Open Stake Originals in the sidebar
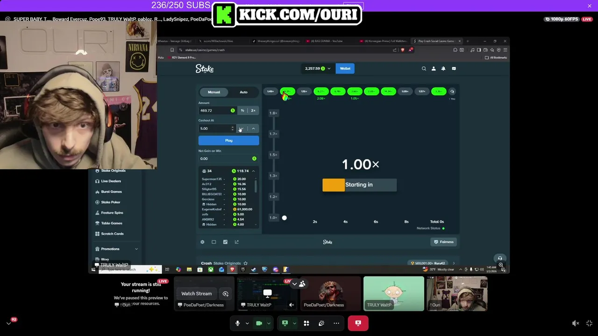Viewport: 598px width, 336px height. [x=114, y=171]
